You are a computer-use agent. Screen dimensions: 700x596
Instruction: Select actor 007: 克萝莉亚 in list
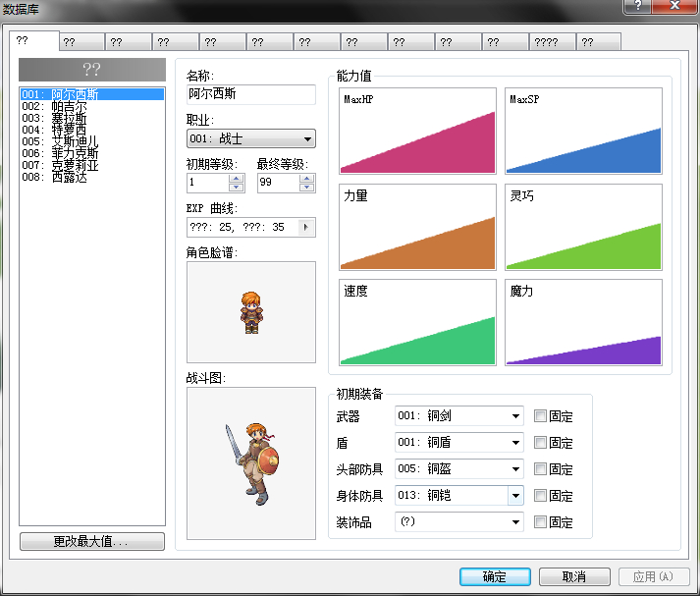tap(92, 165)
